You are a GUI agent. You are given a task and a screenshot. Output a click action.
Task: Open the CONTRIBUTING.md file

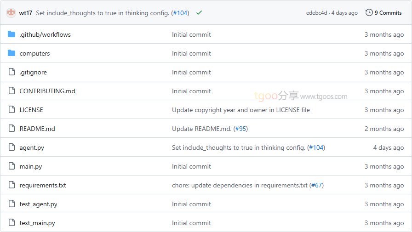[47, 91]
